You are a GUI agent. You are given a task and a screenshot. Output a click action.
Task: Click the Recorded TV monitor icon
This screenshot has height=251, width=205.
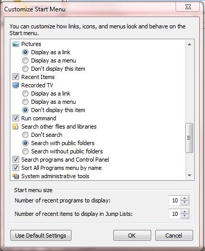pyautogui.click(x=16, y=85)
